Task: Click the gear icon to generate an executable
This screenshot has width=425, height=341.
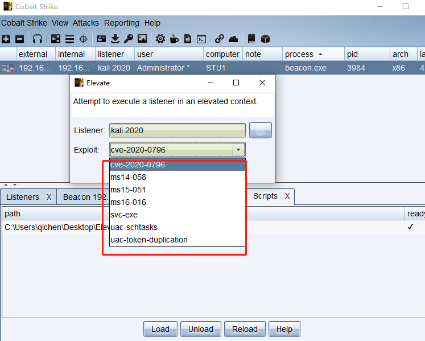Action: pos(160,39)
